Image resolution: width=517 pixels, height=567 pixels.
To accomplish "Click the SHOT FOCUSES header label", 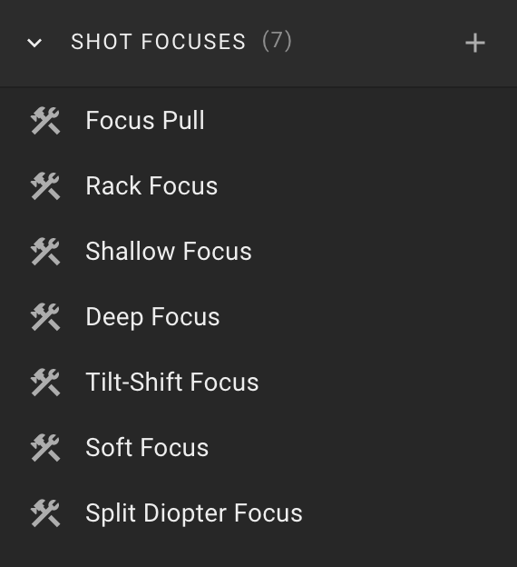I will coord(158,42).
